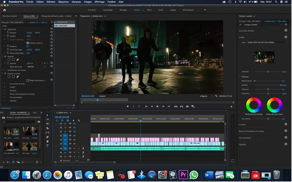Click the Export Frame camera icon
This screenshot has height=182, width=292.
tap(187, 106)
